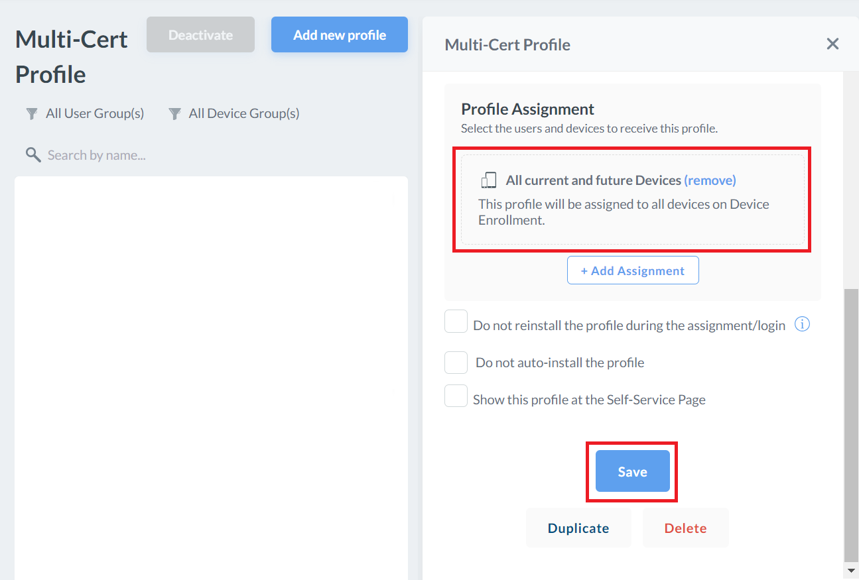This screenshot has width=859, height=580.
Task: Save the Multi-Cert profile
Action: click(632, 471)
